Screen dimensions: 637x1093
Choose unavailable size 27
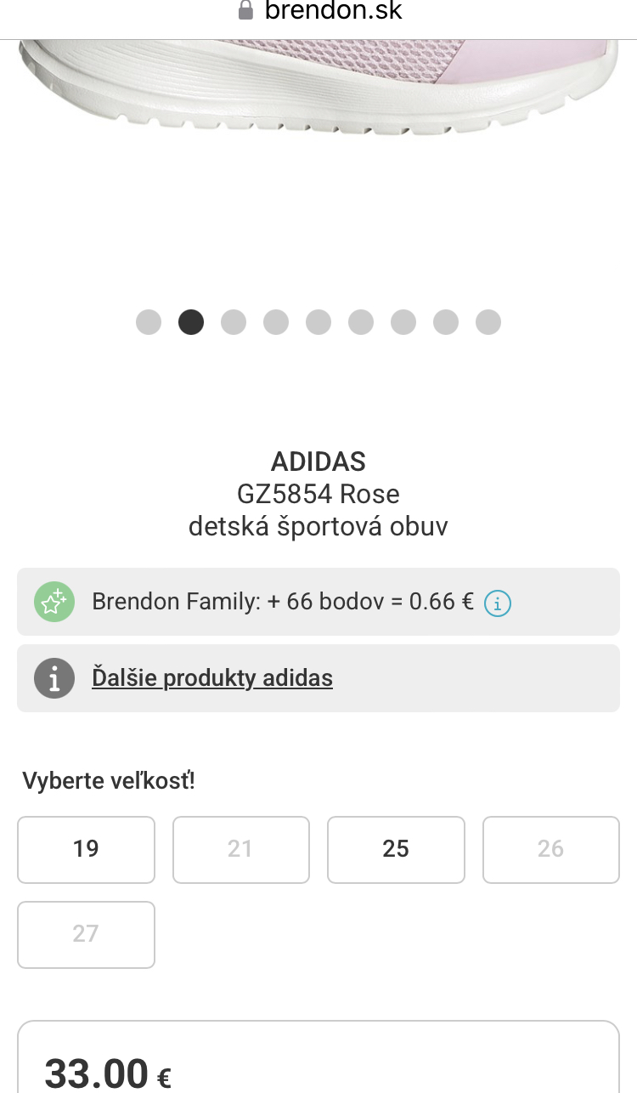coord(86,934)
